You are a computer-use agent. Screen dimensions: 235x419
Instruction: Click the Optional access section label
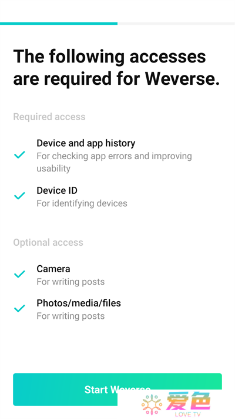[48, 242]
